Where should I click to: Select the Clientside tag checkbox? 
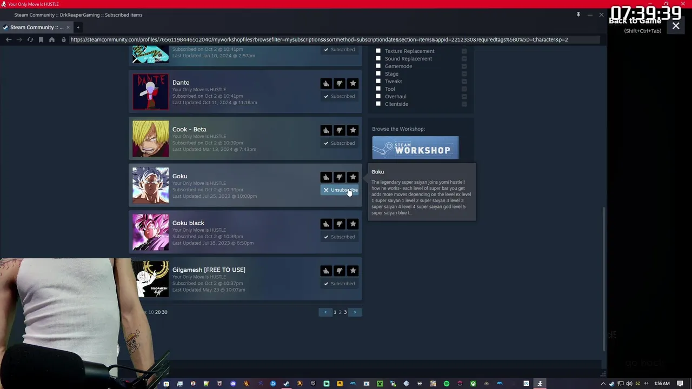(x=378, y=104)
